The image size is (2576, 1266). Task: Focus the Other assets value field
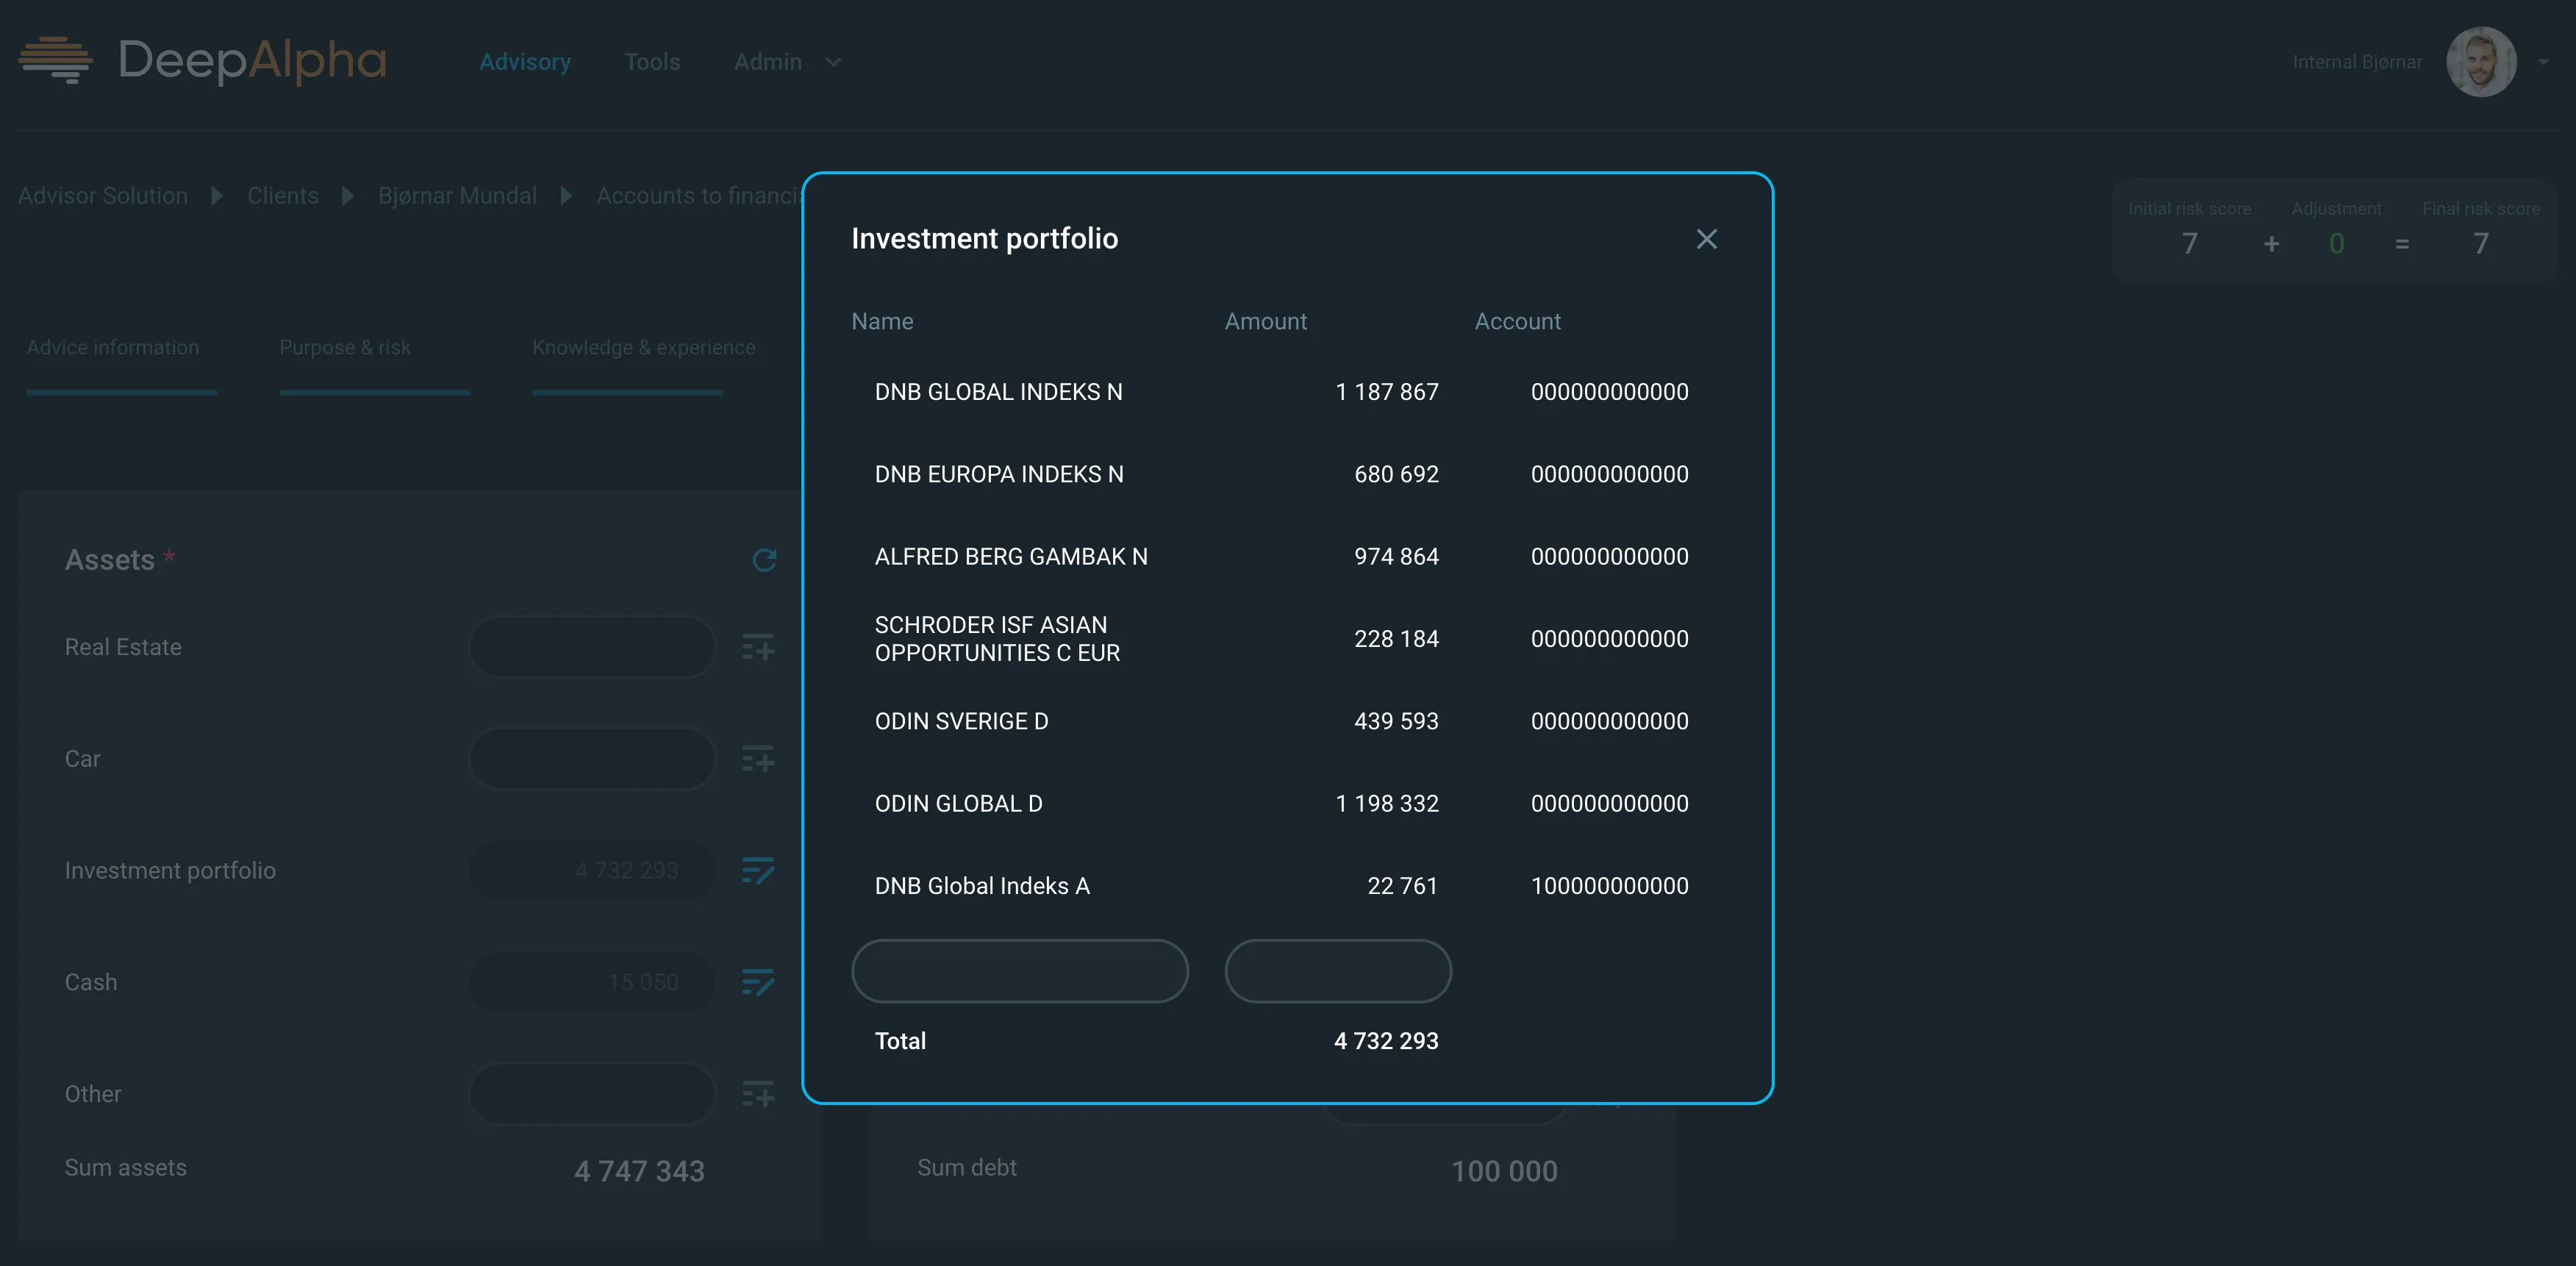(x=592, y=1094)
